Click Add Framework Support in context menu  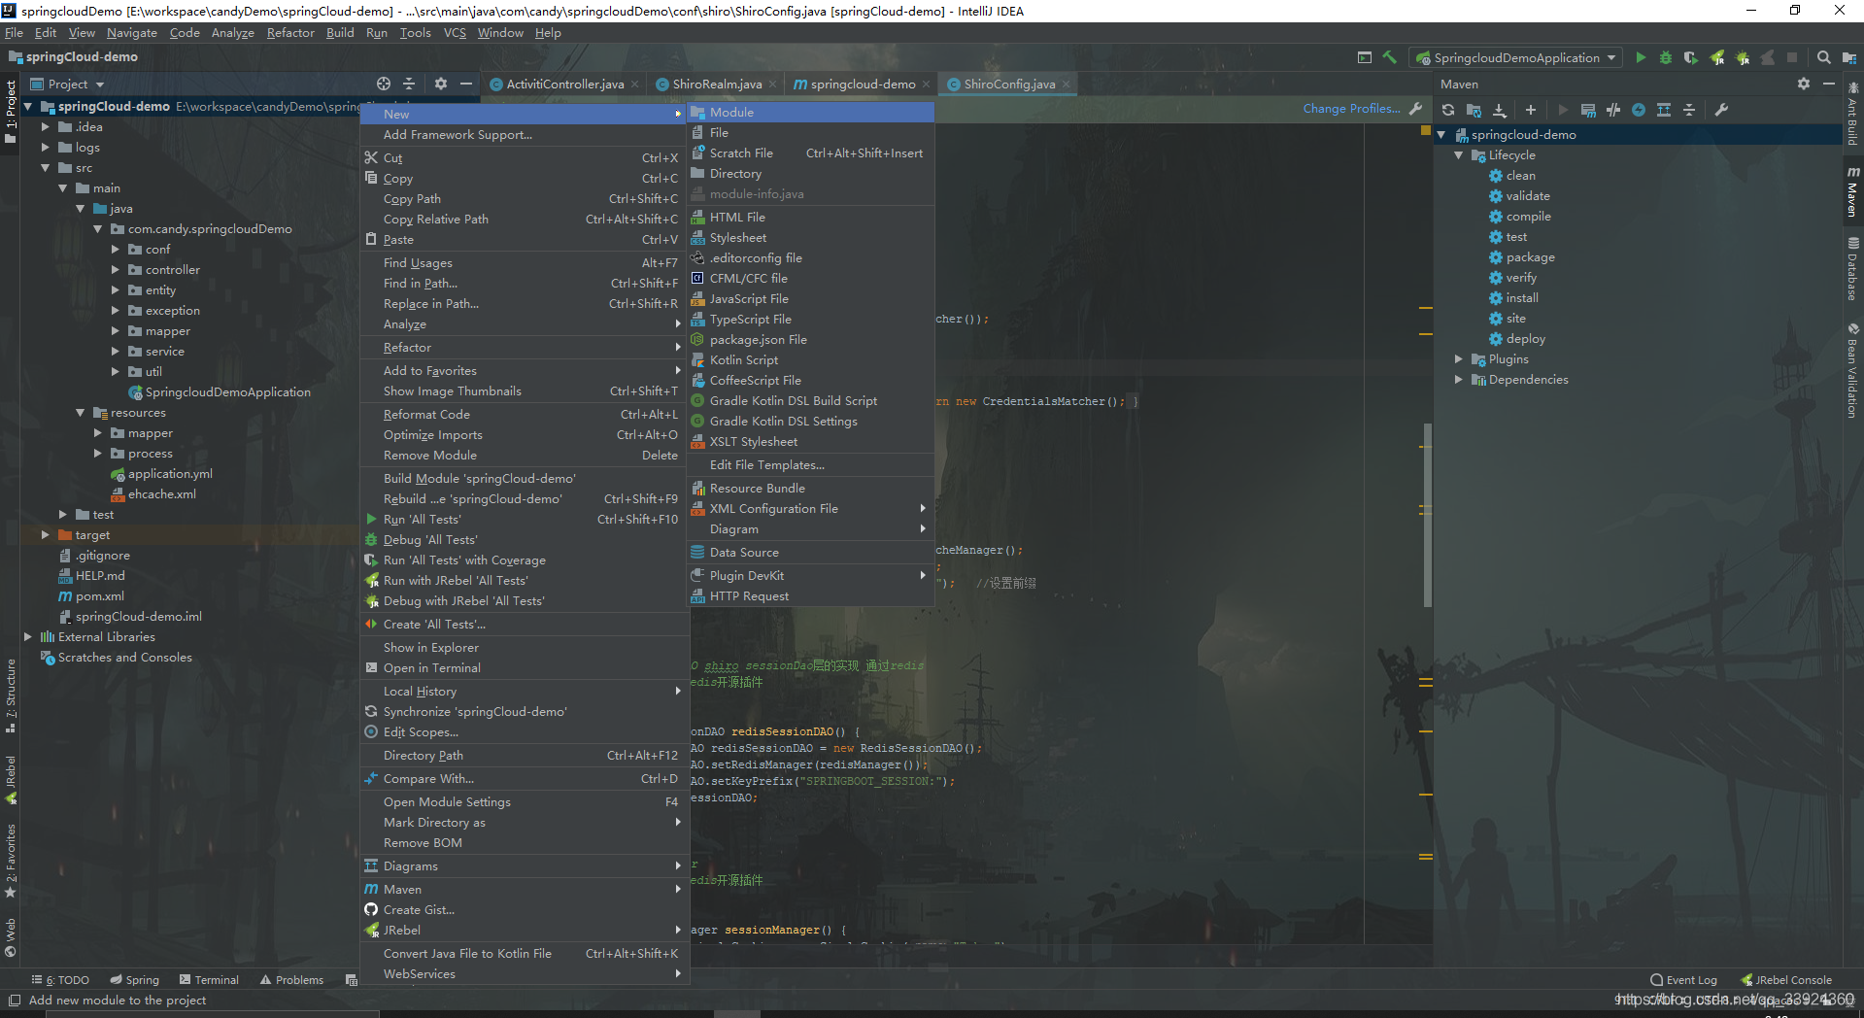coord(525,135)
